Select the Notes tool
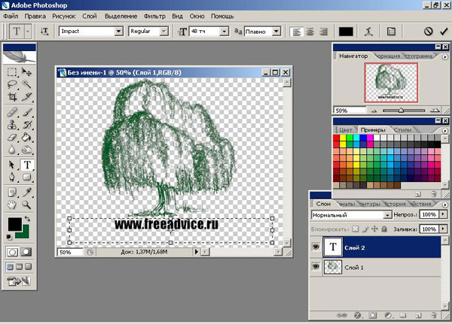452x324 pixels. [x=12, y=192]
